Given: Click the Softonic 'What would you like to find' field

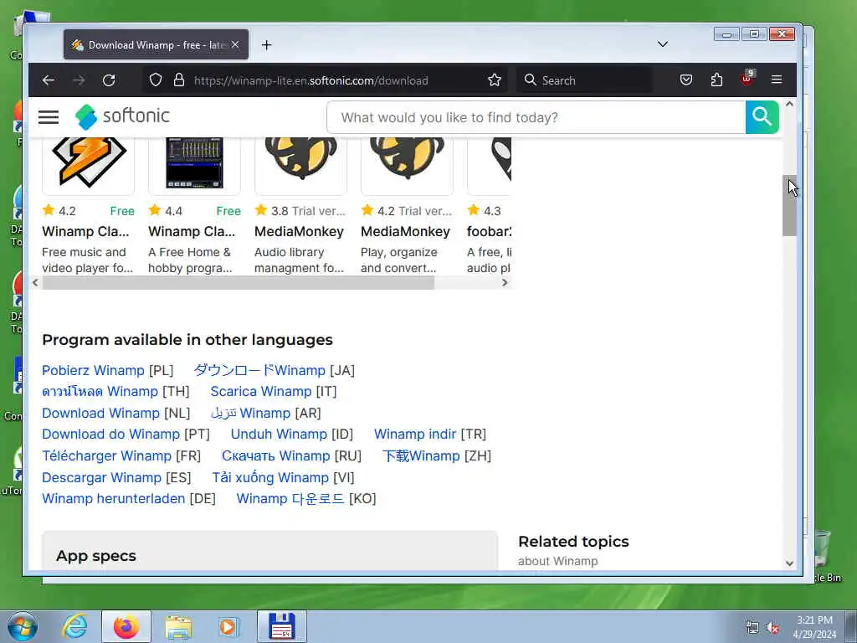Looking at the screenshot, I should 536,117.
